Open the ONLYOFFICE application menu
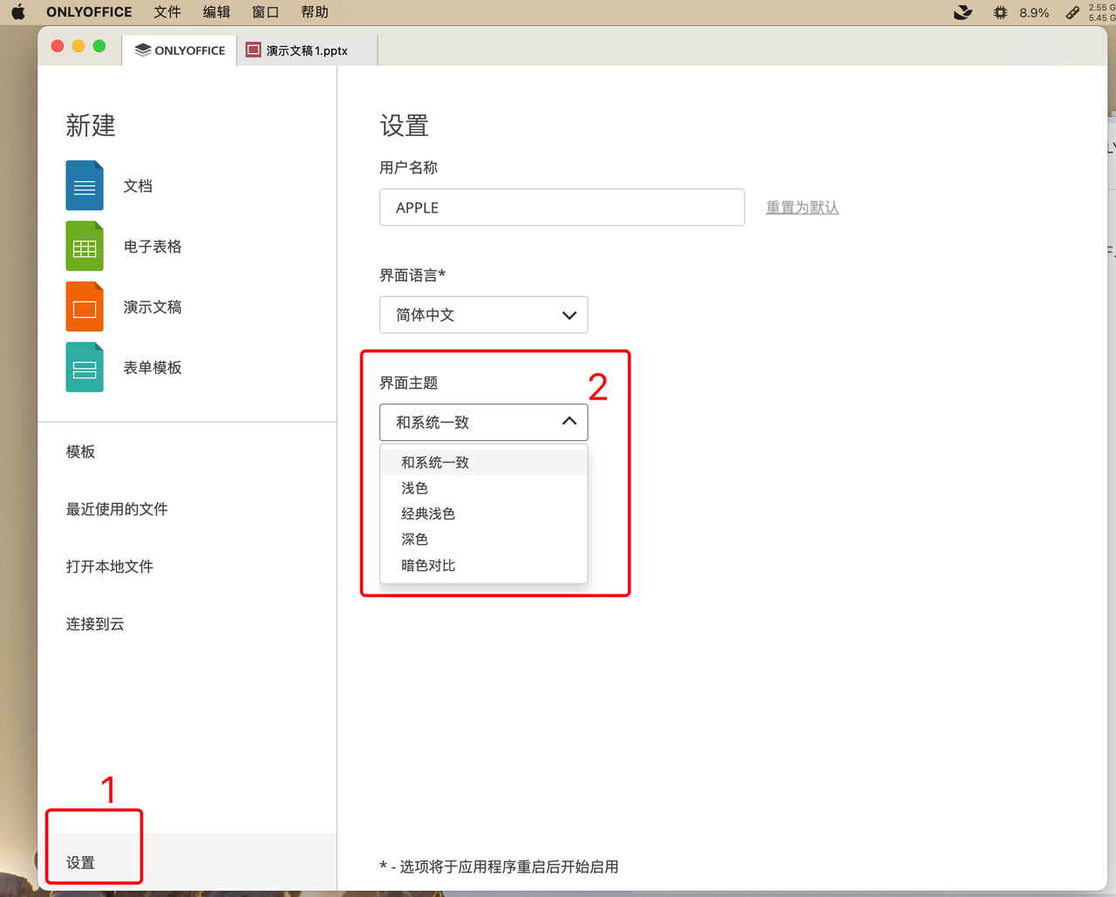Viewport: 1116px width, 897px height. point(89,12)
